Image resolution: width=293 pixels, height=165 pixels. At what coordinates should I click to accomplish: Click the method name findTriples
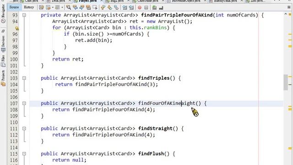[154, 78]
